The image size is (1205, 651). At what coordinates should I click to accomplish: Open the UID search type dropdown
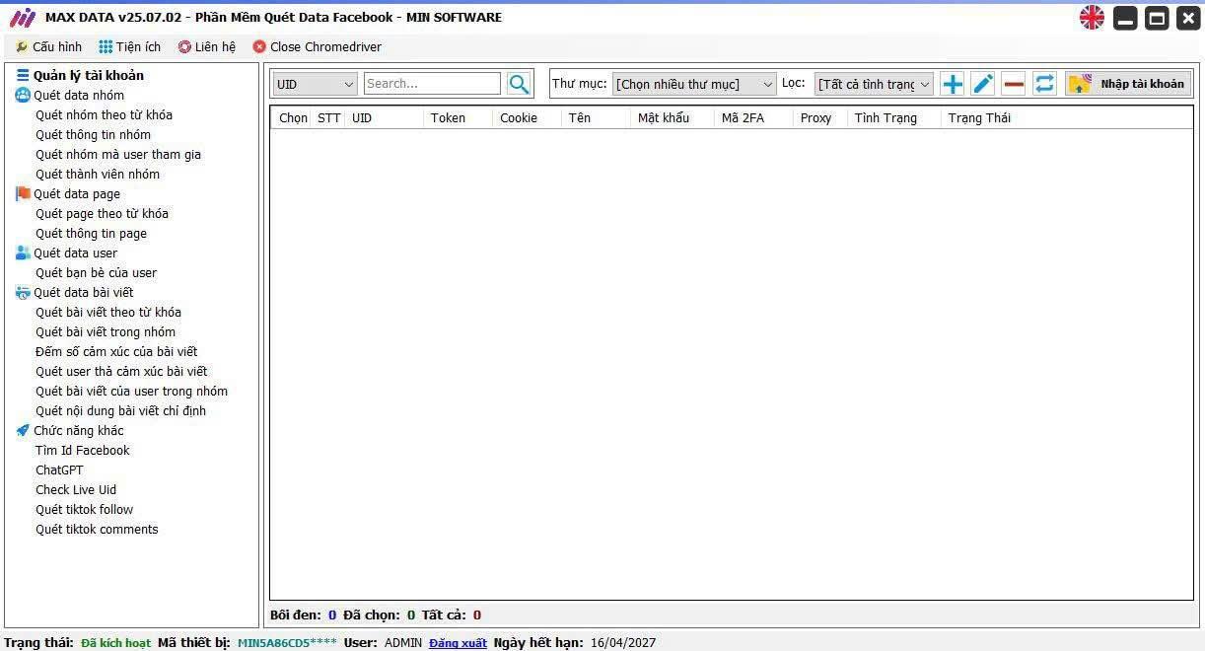315,84
